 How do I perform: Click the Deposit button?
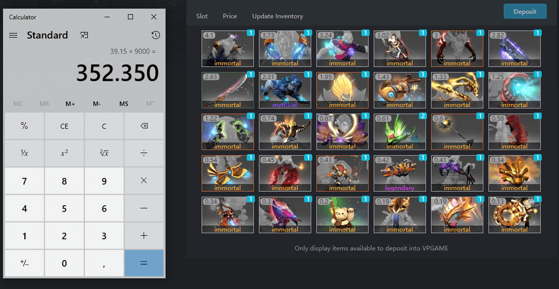525,11
